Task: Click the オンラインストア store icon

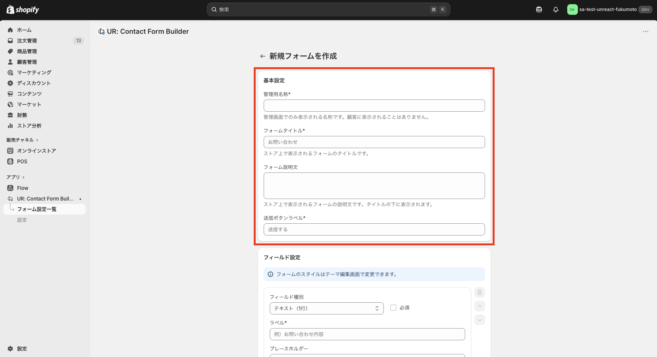Action: [x=10, y=151]
